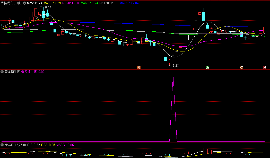Expand the 紫龙擒牛底 panel dropdown arrow
The image size is (270, 158).
click(2, 72)
